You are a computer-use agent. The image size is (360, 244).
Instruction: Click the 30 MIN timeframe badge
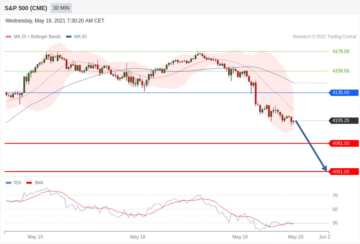pos(61,8)
